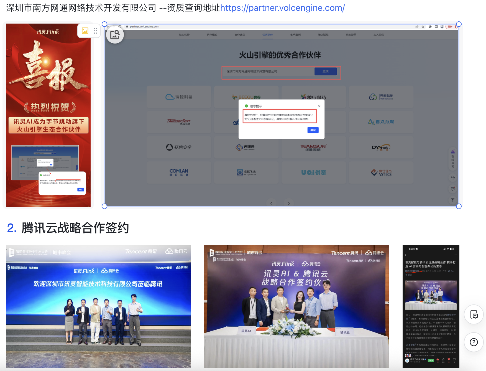Click the top-right resize handle of selected image
The width and height of the screenshot is (486, 371).
(459, 24)
